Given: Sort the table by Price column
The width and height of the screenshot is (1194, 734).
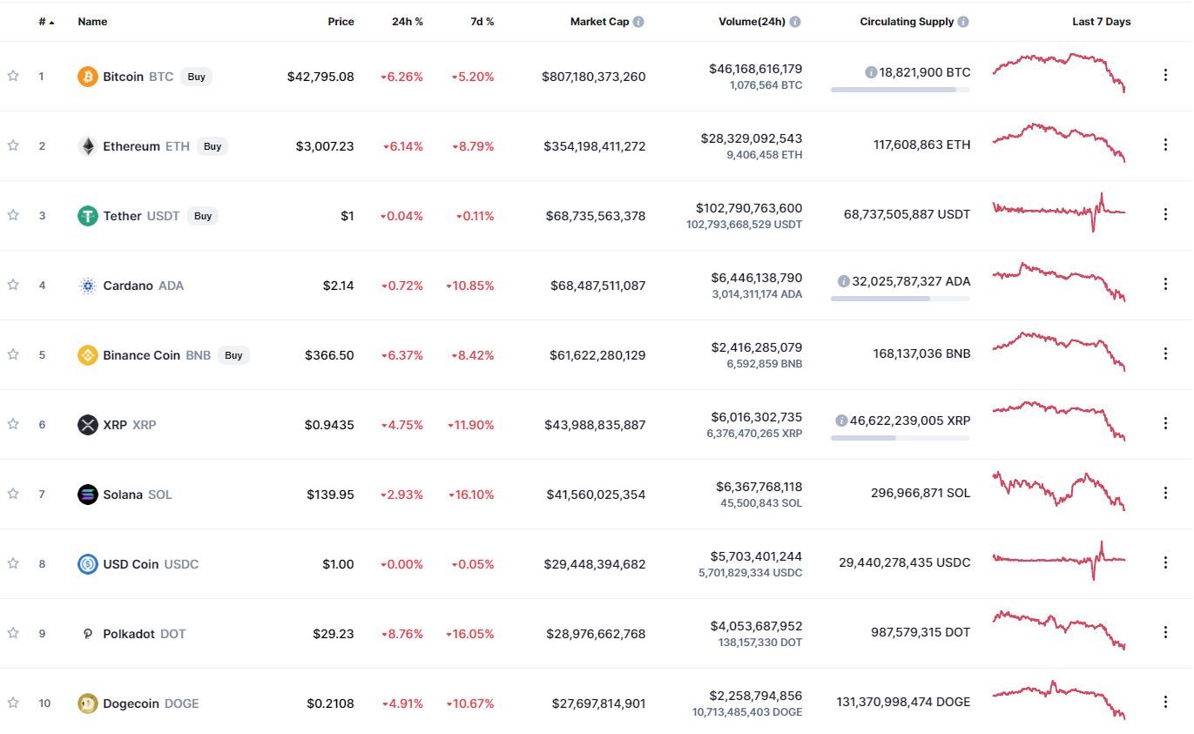Looking at the screenshot, I should 341,22.
